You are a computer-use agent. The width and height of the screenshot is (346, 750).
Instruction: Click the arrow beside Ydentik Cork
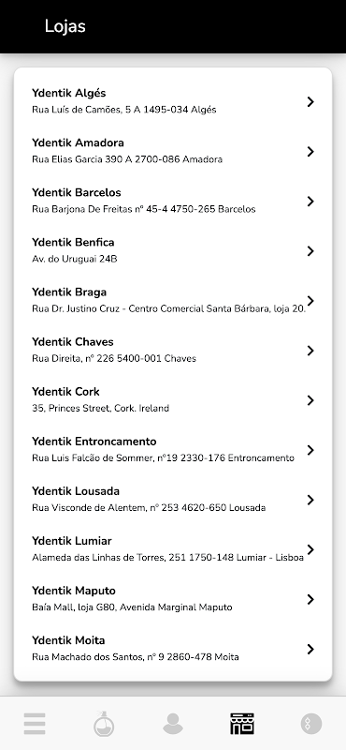click(x=310, y=400)
